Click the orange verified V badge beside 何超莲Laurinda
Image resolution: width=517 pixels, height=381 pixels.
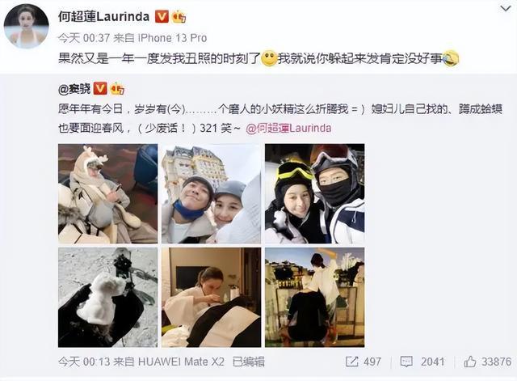click(x=162, y=16)
